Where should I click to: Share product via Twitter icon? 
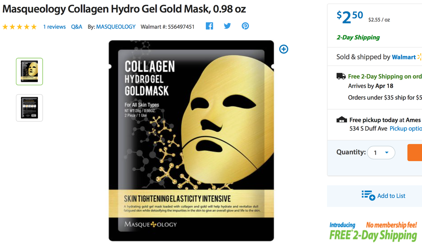click(227, 26)
